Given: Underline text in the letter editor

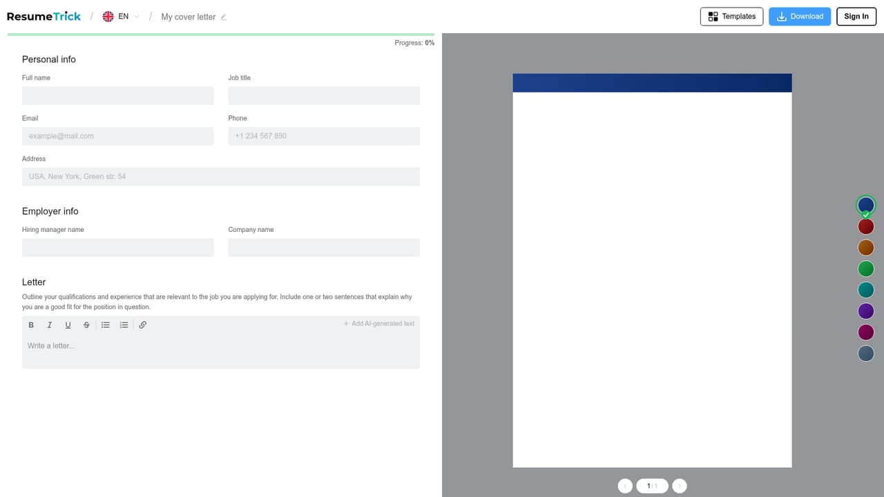Looking at the screenshot, I should 68,325.
